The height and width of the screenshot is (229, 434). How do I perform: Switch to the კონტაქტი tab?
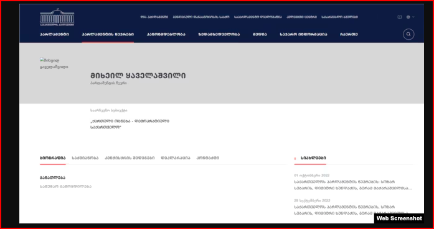[207, 158]
